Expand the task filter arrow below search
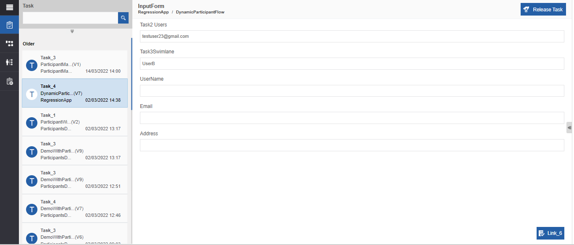 (x=72, y=32)
